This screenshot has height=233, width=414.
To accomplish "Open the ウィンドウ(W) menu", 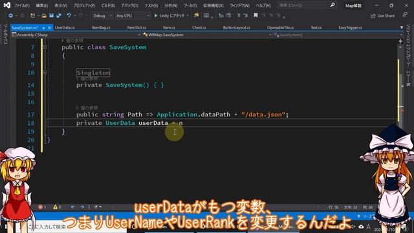I will point(239,5).
